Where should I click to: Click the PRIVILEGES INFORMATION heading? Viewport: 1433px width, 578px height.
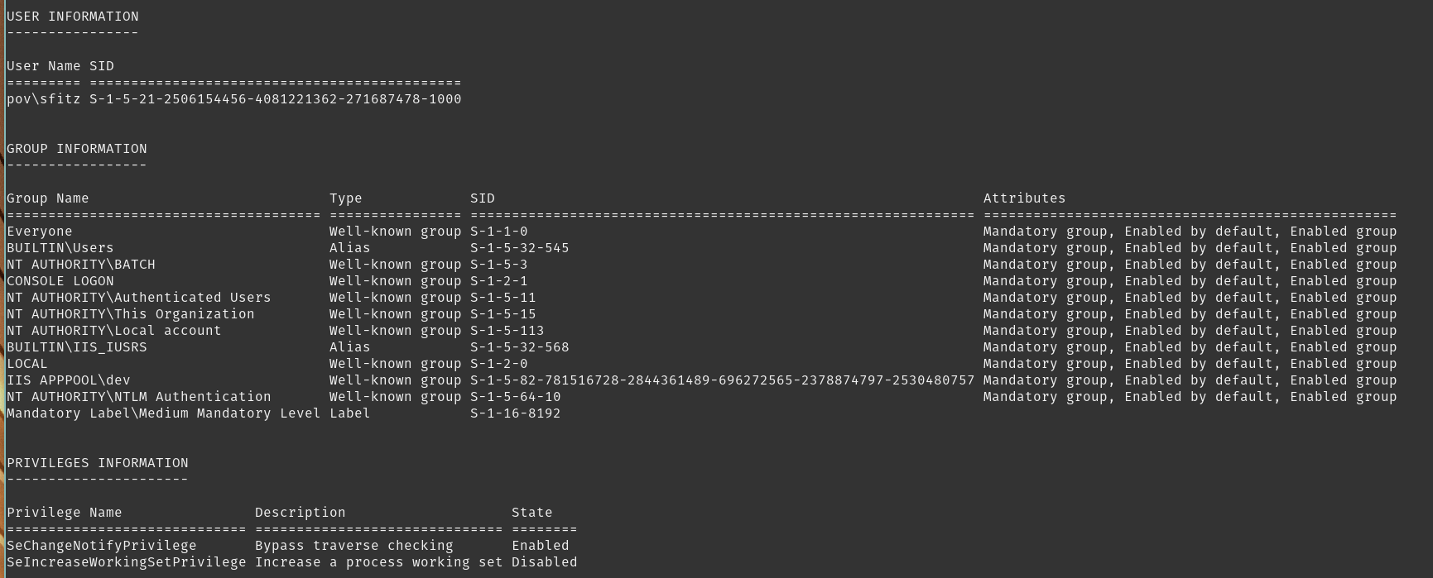pos(98,463)
